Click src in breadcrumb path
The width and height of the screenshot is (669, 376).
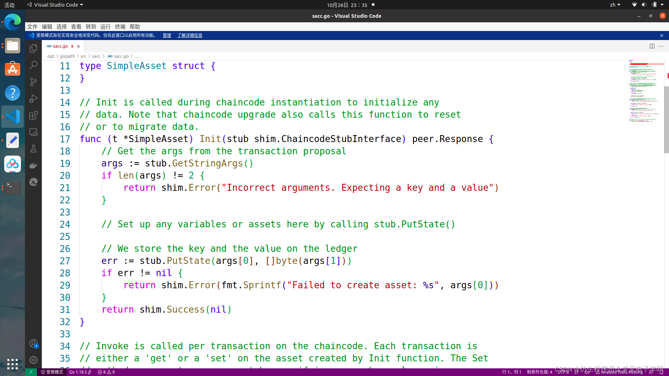tap(83, 56)
